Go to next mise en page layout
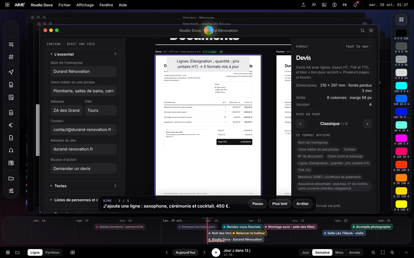The height and width of the screenshot is (258, 414). (x=367, y=124)
